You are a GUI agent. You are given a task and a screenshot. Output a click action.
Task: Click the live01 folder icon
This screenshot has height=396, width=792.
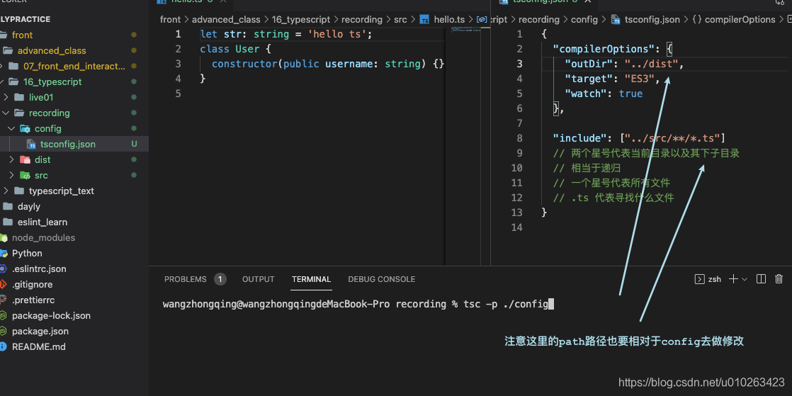18,97
